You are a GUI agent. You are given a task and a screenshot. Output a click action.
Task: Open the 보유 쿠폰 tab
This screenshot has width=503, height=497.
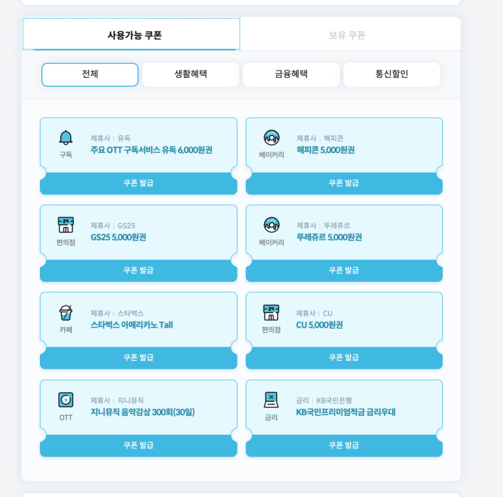347,35
